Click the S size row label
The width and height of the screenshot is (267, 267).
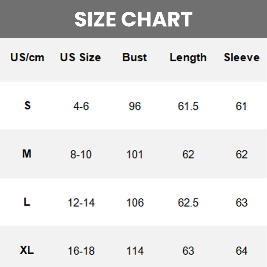click(27, 106)
